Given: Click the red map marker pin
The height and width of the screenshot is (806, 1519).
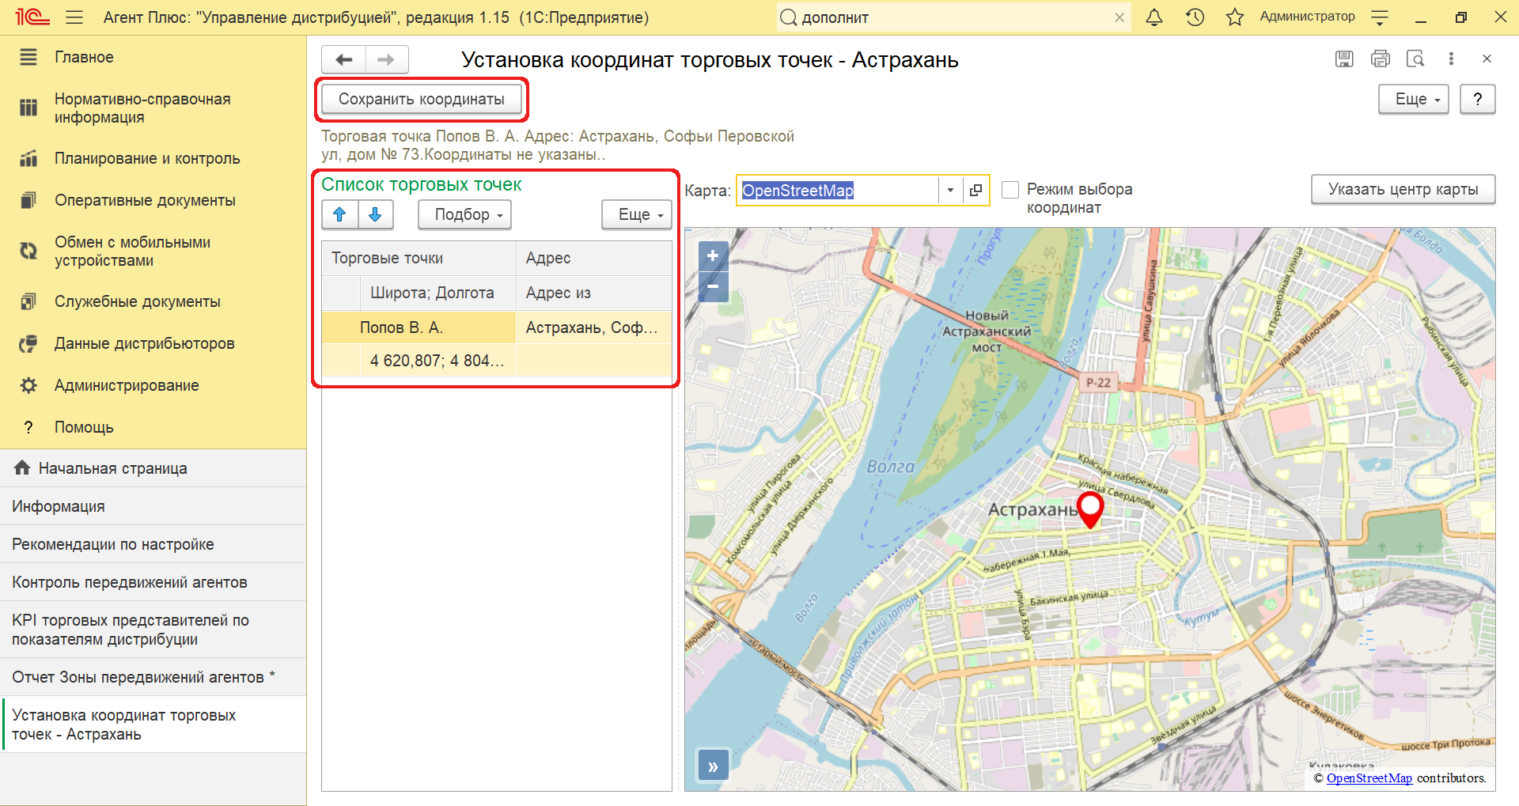Looking at the screenshot, I should coord(1090,508).
